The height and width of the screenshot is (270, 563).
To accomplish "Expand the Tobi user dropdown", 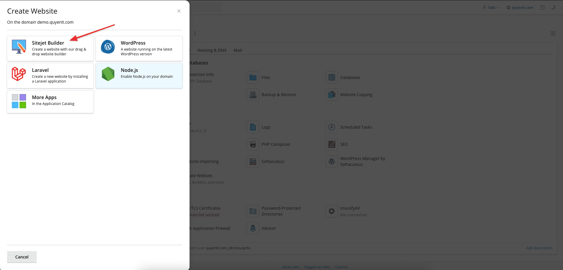I will [x=491, y=7].
